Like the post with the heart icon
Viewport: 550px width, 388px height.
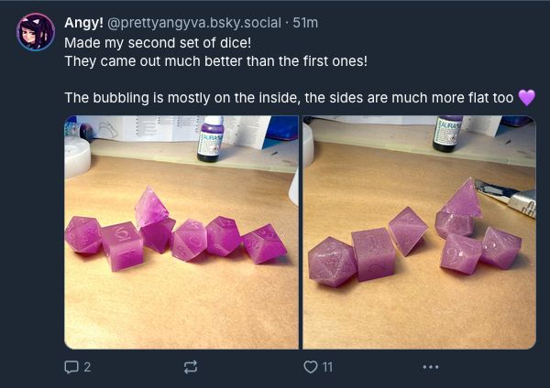pyautogui.click(x=310, y=367)
